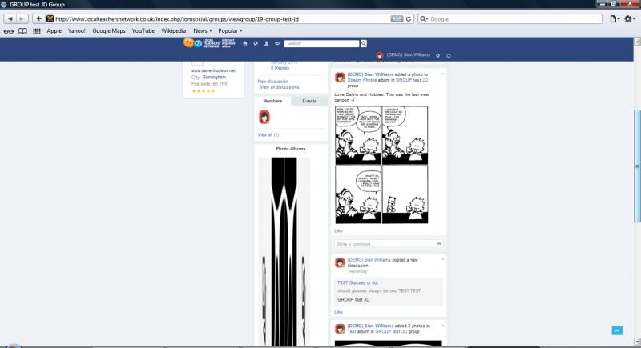Open the Yahoo! bookmark
Image resolution: width=641 pixels, height=348 pixels.
click(76, 31)
